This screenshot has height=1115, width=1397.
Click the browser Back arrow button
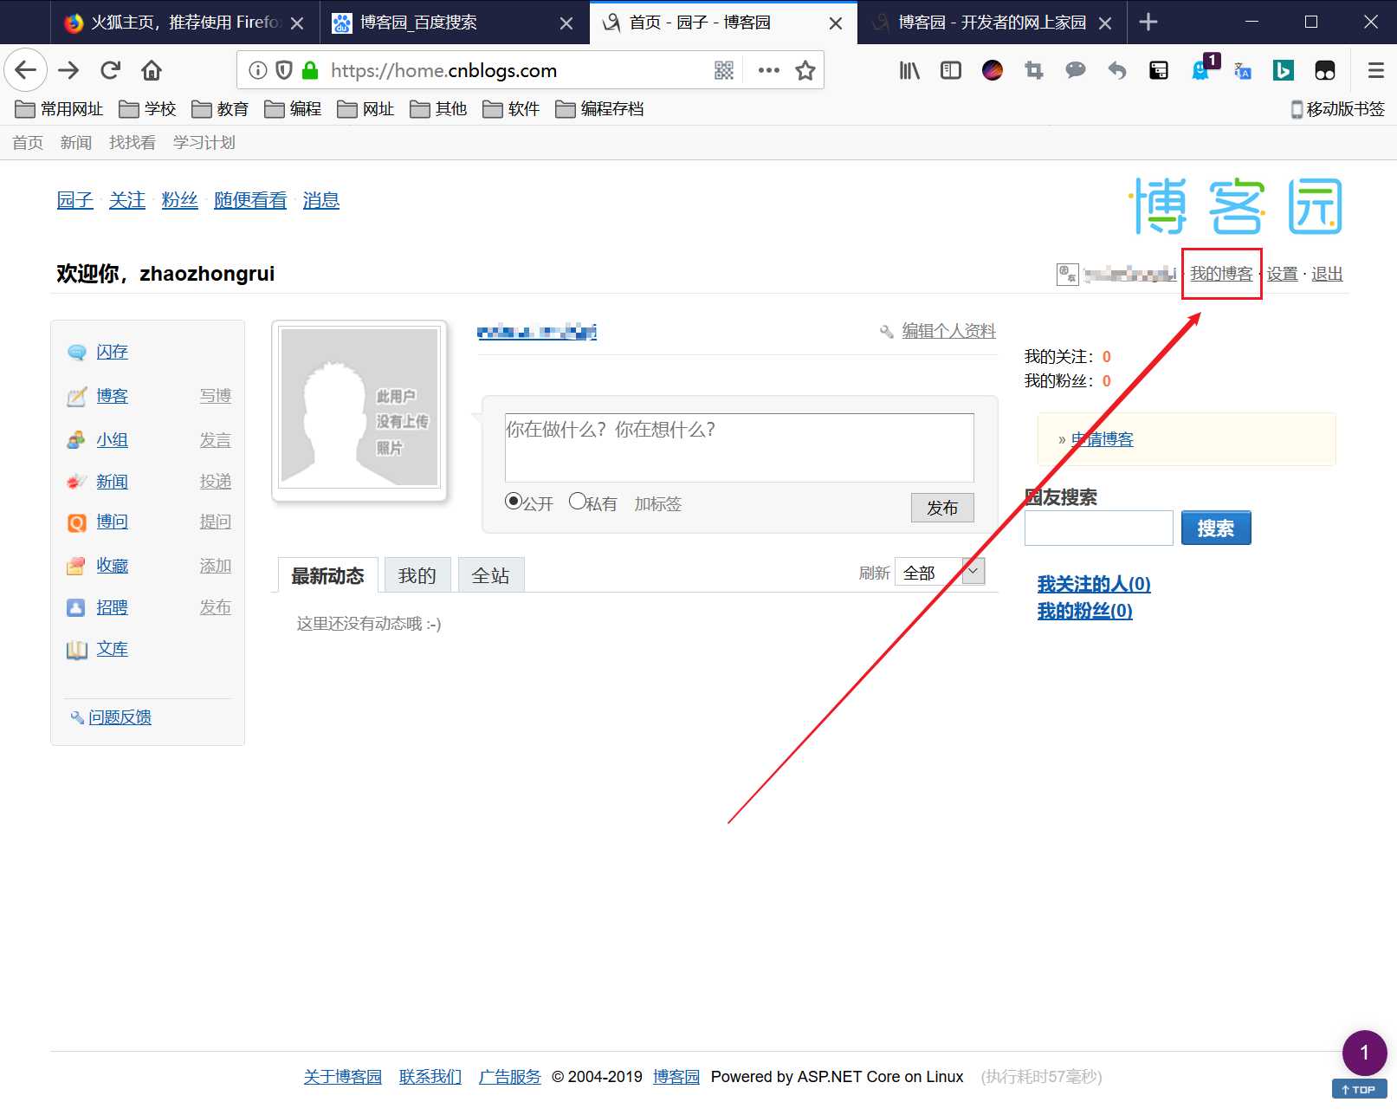click(x=26, y=70)
